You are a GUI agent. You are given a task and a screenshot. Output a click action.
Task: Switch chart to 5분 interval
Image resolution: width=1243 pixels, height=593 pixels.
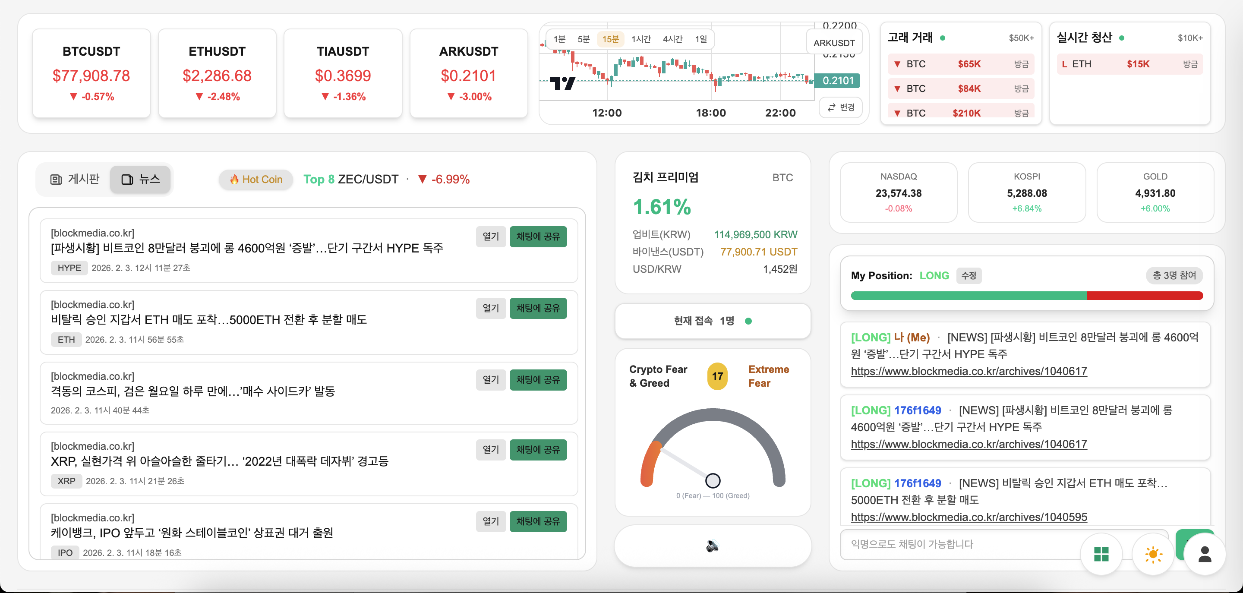click(584, 39)
